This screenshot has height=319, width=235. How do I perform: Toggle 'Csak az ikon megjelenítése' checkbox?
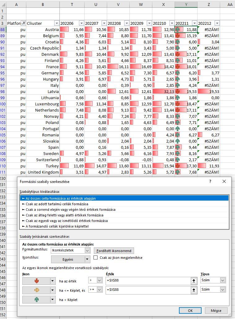[95, 258]
